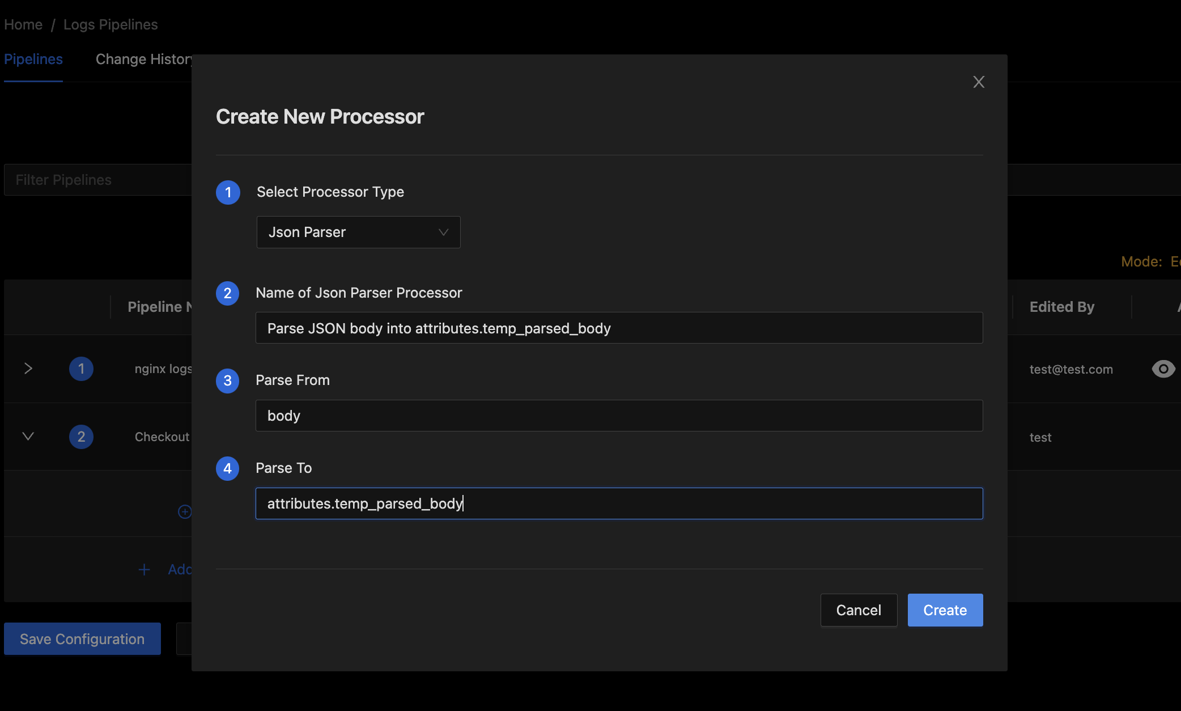The width and height of the screenshot is (1181, 711).
Task: Click "test" in Checkout row Edited By
Action: point(1040,437)
